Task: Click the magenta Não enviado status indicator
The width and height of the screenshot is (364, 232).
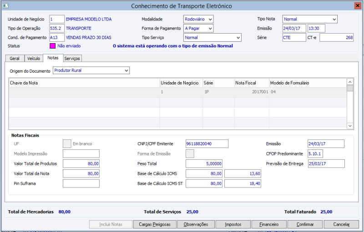Action: click(52, 46)
